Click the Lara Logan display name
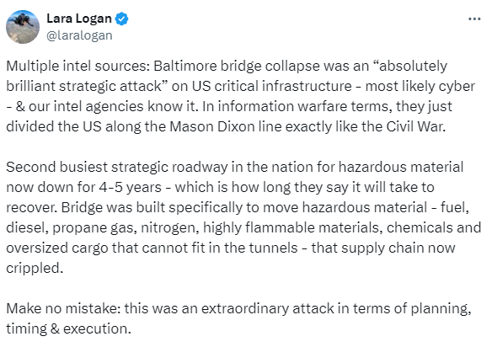Image resolution: width=492 pixels, height=347 pixels. coord(79,19)
